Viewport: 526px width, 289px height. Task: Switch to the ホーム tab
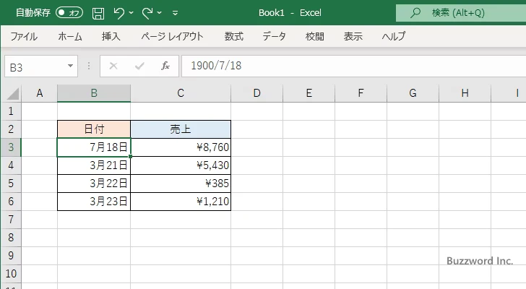pos(70,36)
